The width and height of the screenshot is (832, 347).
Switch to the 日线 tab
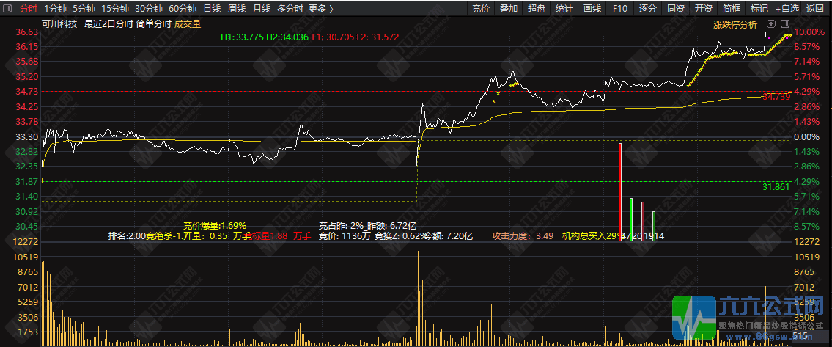click(x=212, y=9)
